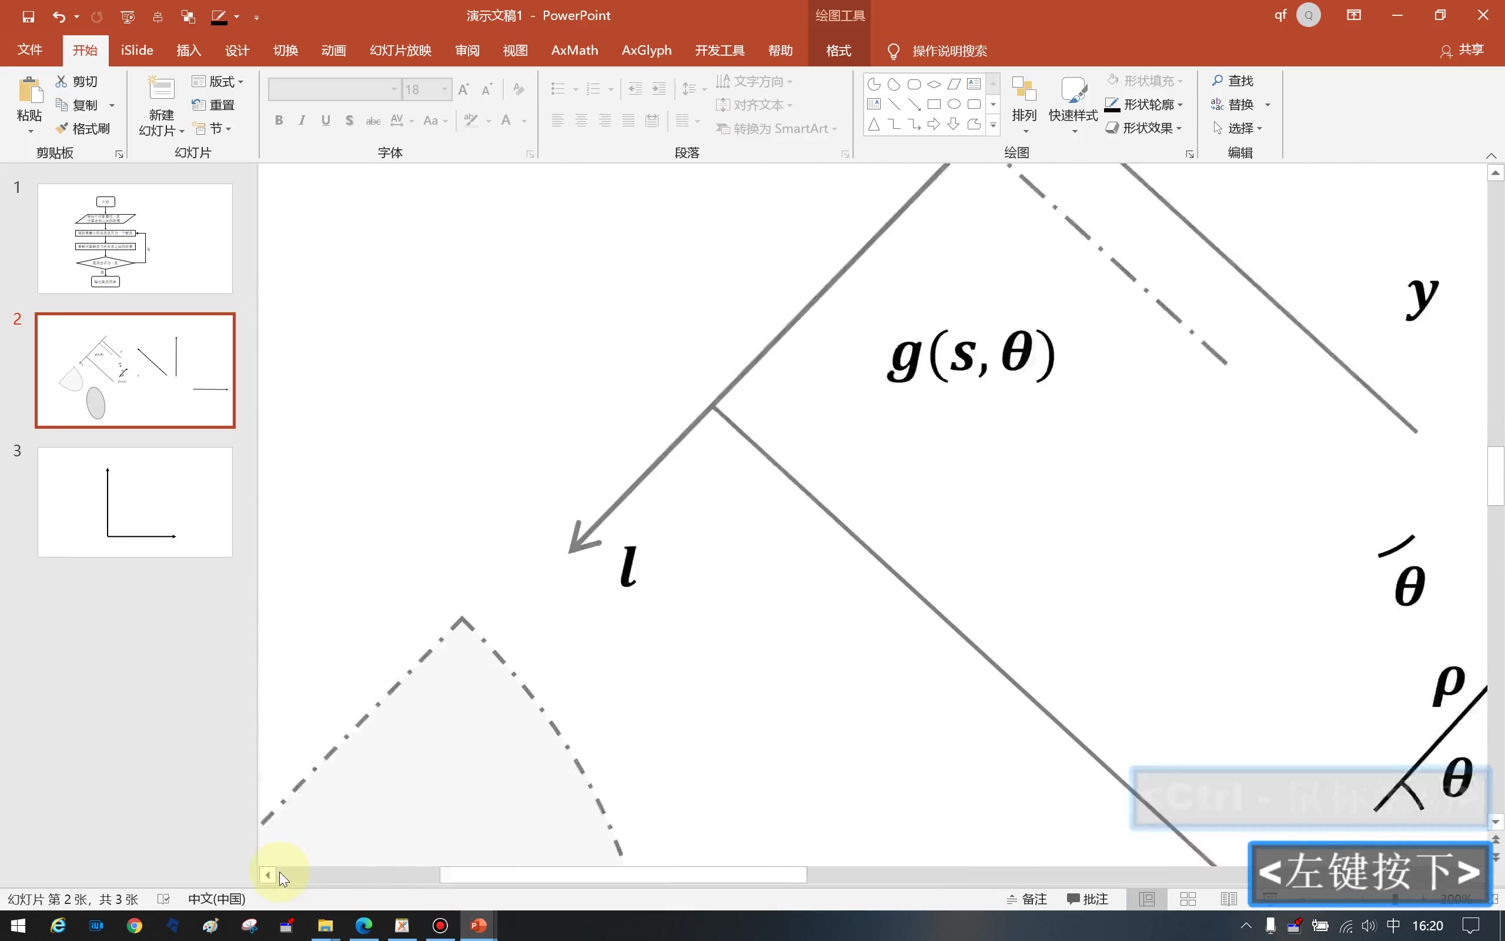Open the font name dropdown
Viewport: 1505px width, 941px height.
(x=394, y=89)
